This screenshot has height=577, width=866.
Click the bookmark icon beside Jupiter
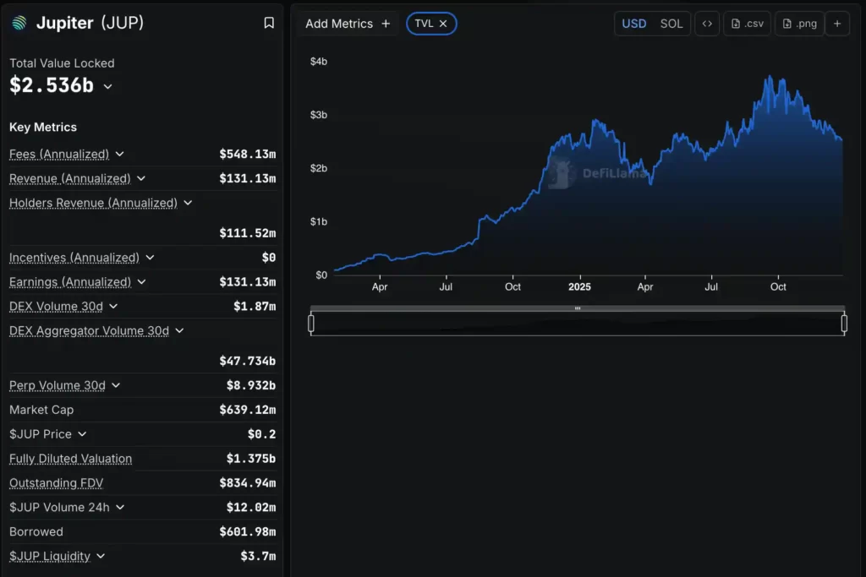coord(269,24)
